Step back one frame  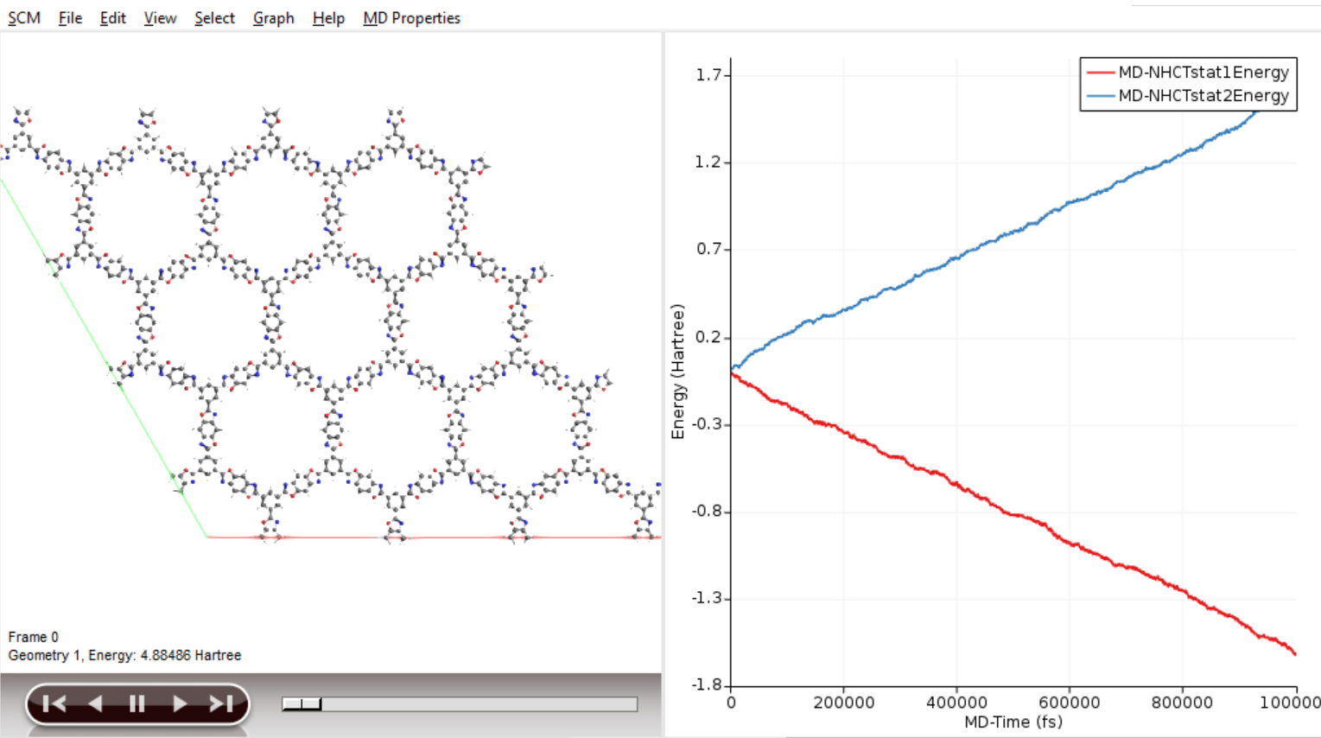[95, 704]
